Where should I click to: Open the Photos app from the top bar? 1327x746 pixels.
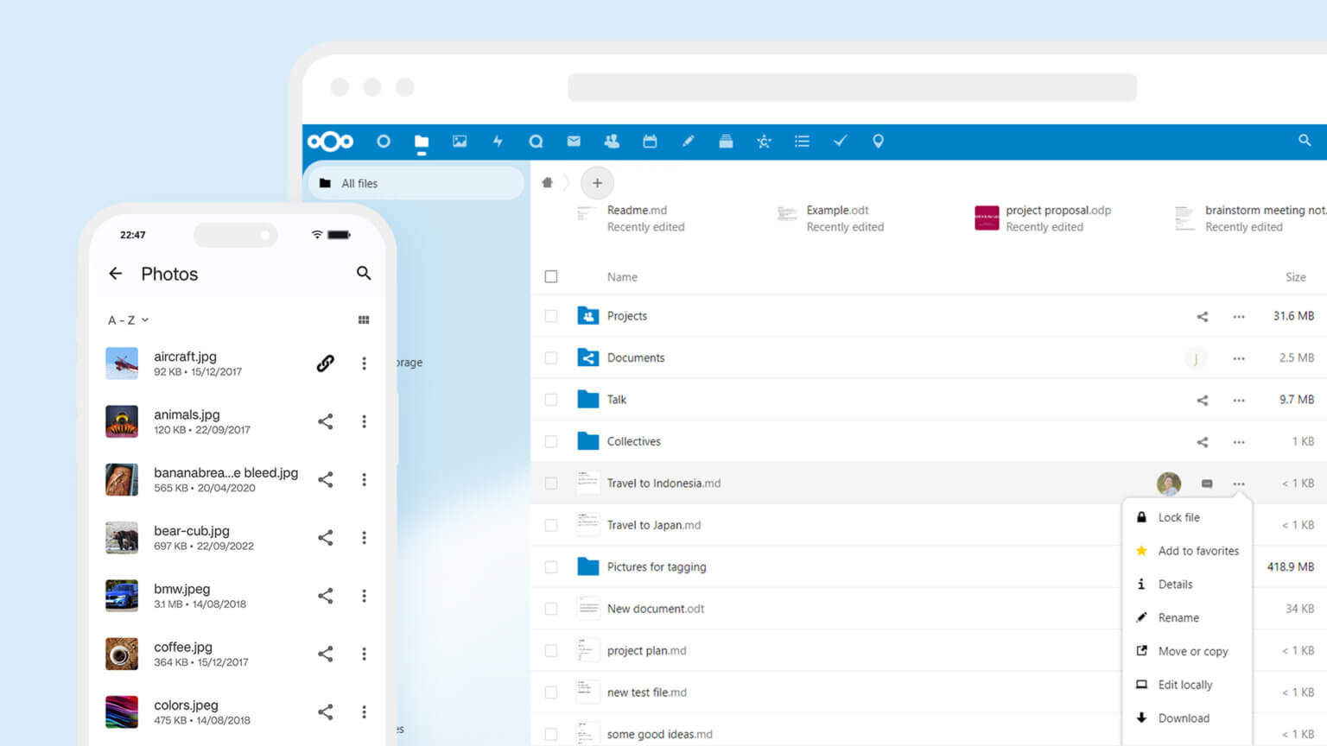coord(460,141)
